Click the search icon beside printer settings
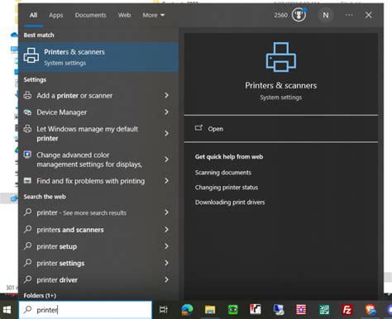The width and height of the screenshot is (392, 319). coord(27,263)
